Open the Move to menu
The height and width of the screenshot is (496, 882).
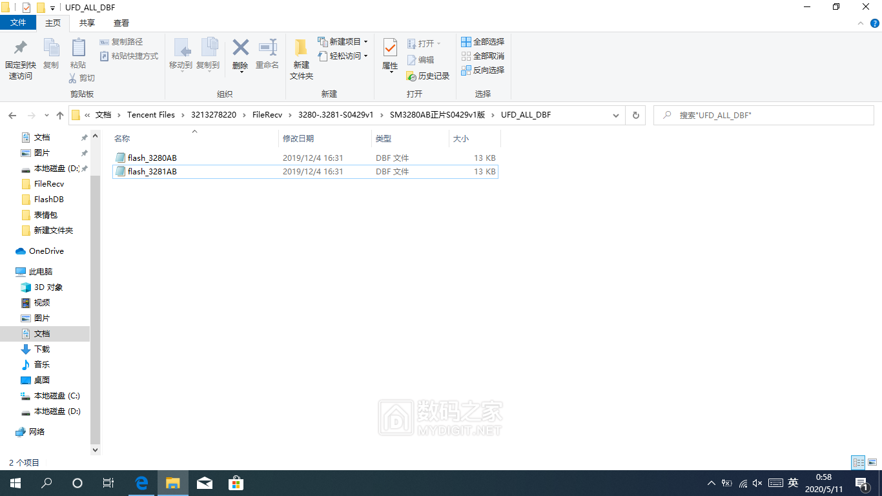pos(181,54)
